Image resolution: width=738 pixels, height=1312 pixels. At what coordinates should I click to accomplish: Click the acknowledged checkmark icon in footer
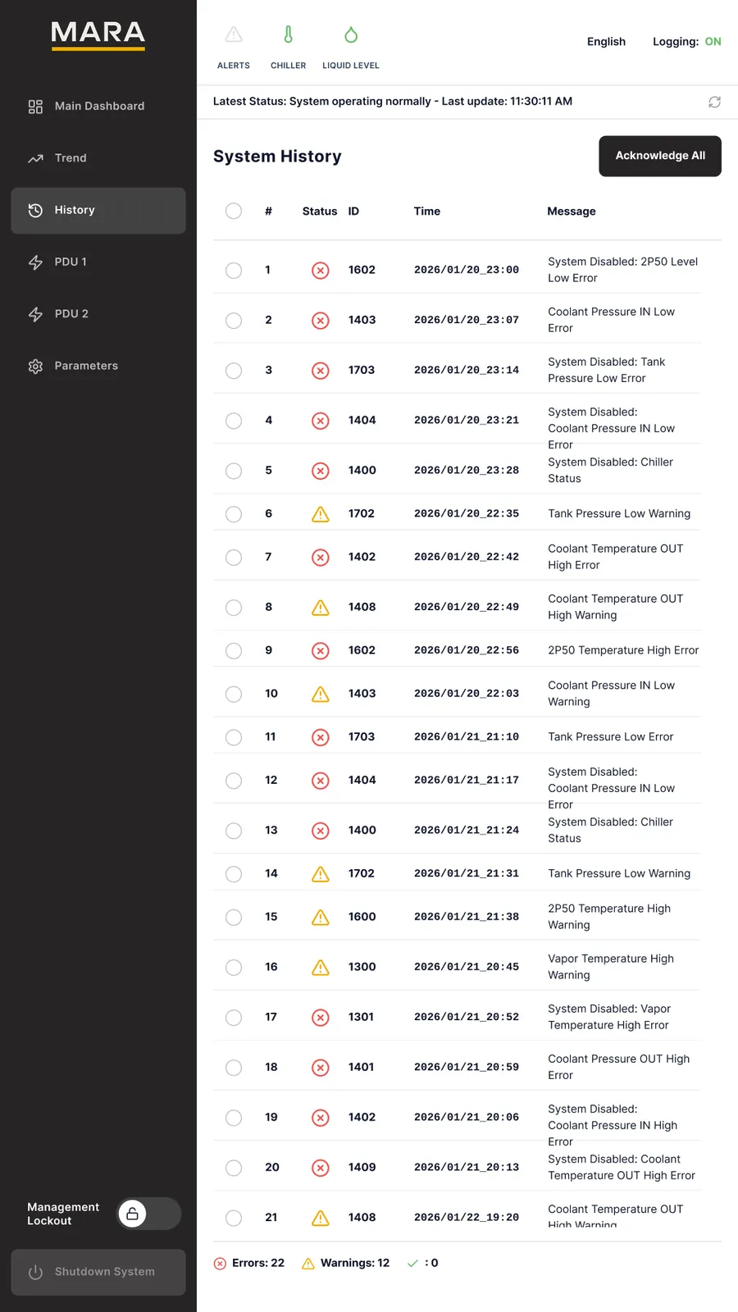point(412,1264)
